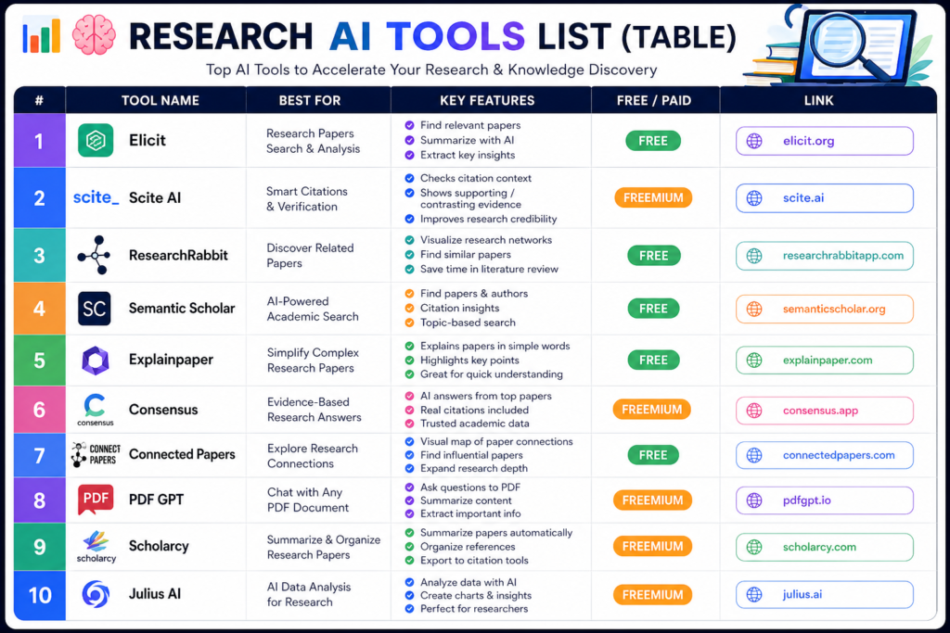Click the globe icon beside pdfgpt.io
This screenshot has width=950, height=633.
754,500
